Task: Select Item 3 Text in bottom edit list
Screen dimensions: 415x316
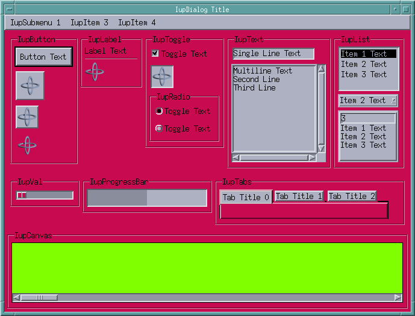Action: 367,145
